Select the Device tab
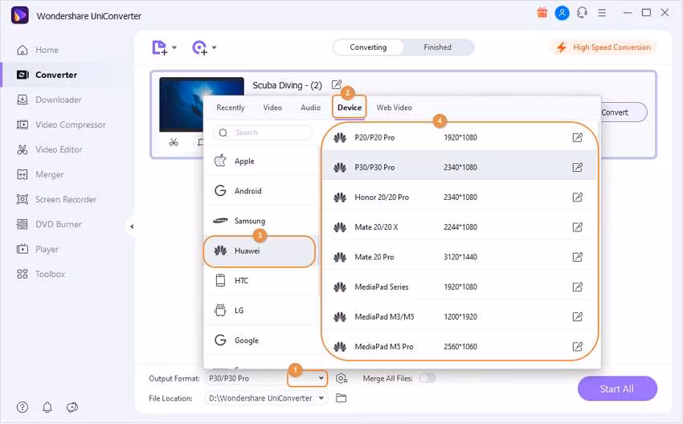This screenshot has height=424, width=683. [350, 108]
